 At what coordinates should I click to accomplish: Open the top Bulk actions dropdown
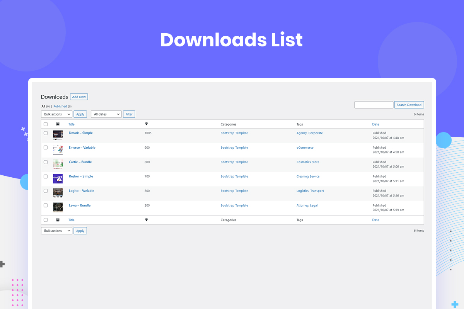coord(56,114)
